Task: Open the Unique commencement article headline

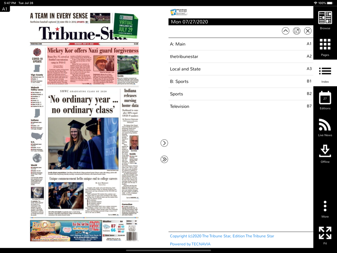Action: (x=83, y=178)
